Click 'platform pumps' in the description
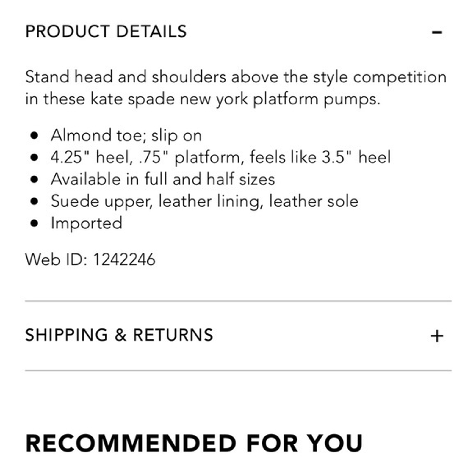This screenshot has width=476, height=476. tap(317, 99)
